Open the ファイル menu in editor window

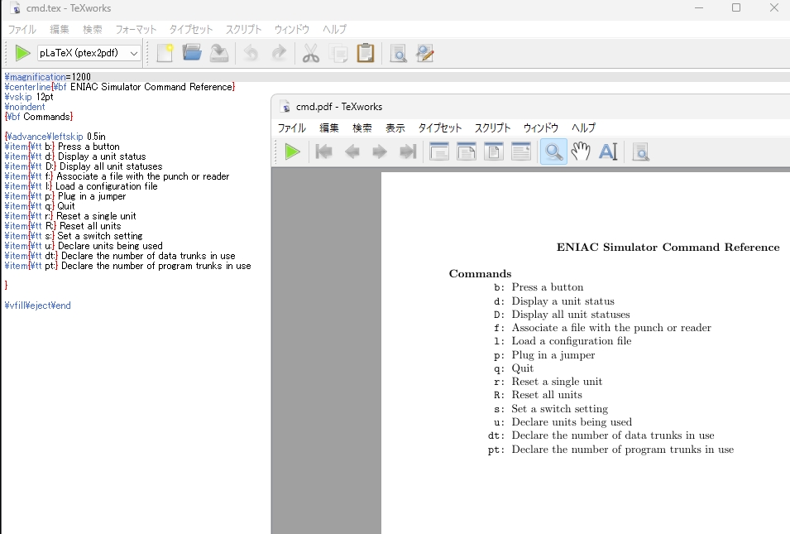pos(22,29)
